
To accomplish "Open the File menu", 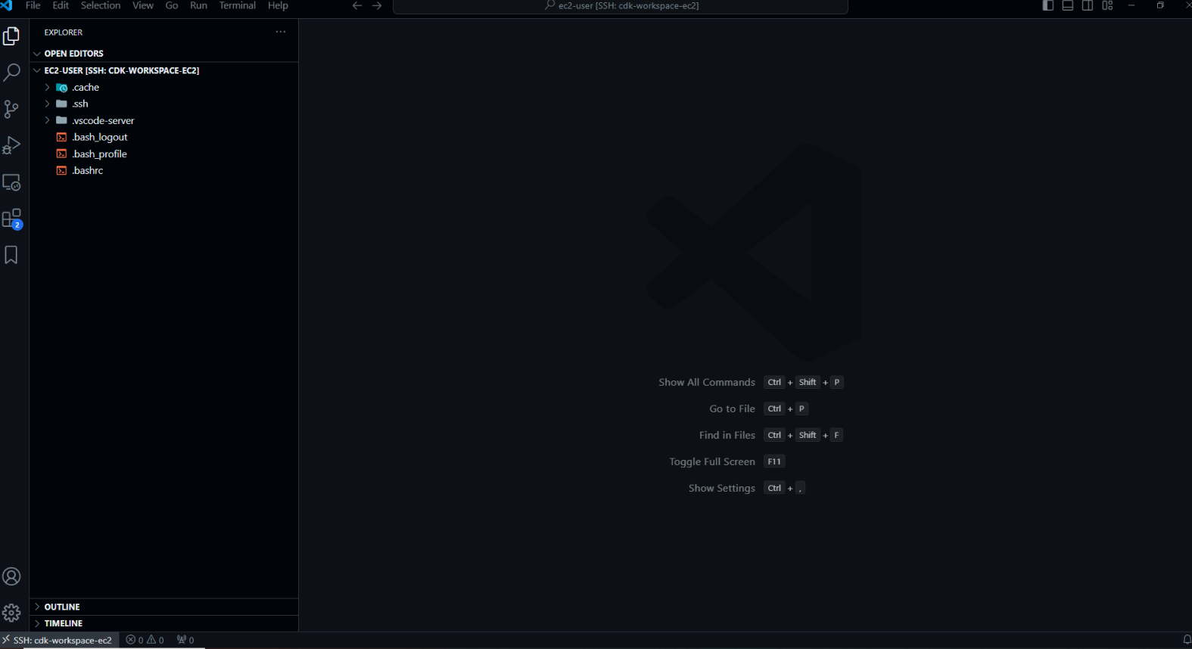I will click(x=33, y=5).
